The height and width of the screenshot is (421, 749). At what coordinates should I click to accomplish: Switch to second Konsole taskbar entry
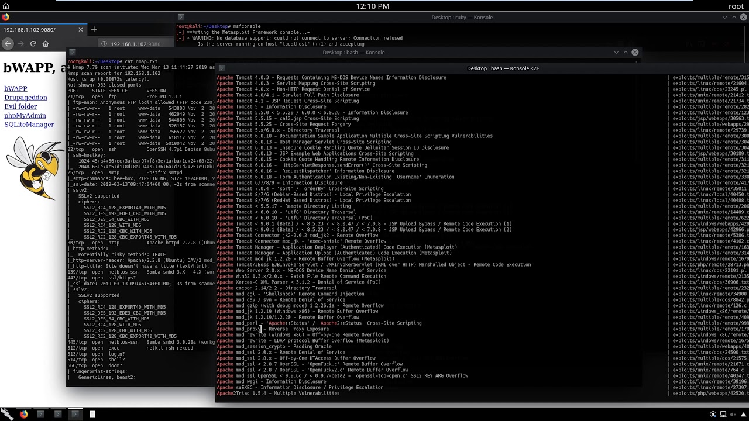pyautogui.click(x=57, y=415)
